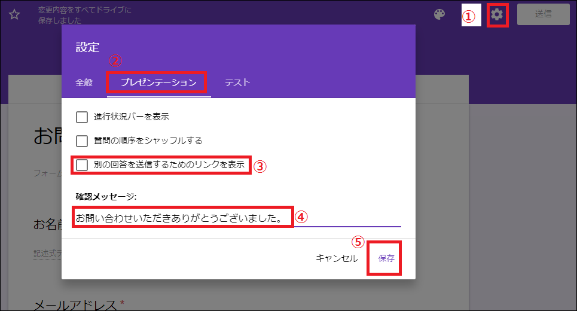Enable 質問の順序をシャッフルする checkbox
This screenshot has width=577, height=311.
(82, 141)
